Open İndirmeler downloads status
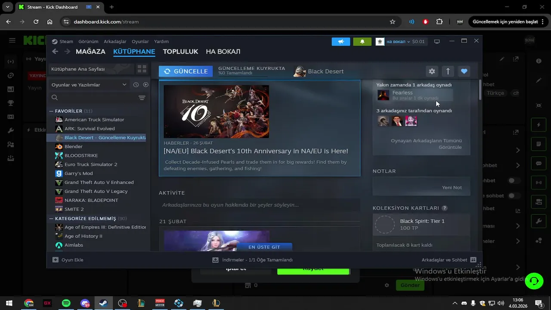The image size is (551, 310). 253,260
